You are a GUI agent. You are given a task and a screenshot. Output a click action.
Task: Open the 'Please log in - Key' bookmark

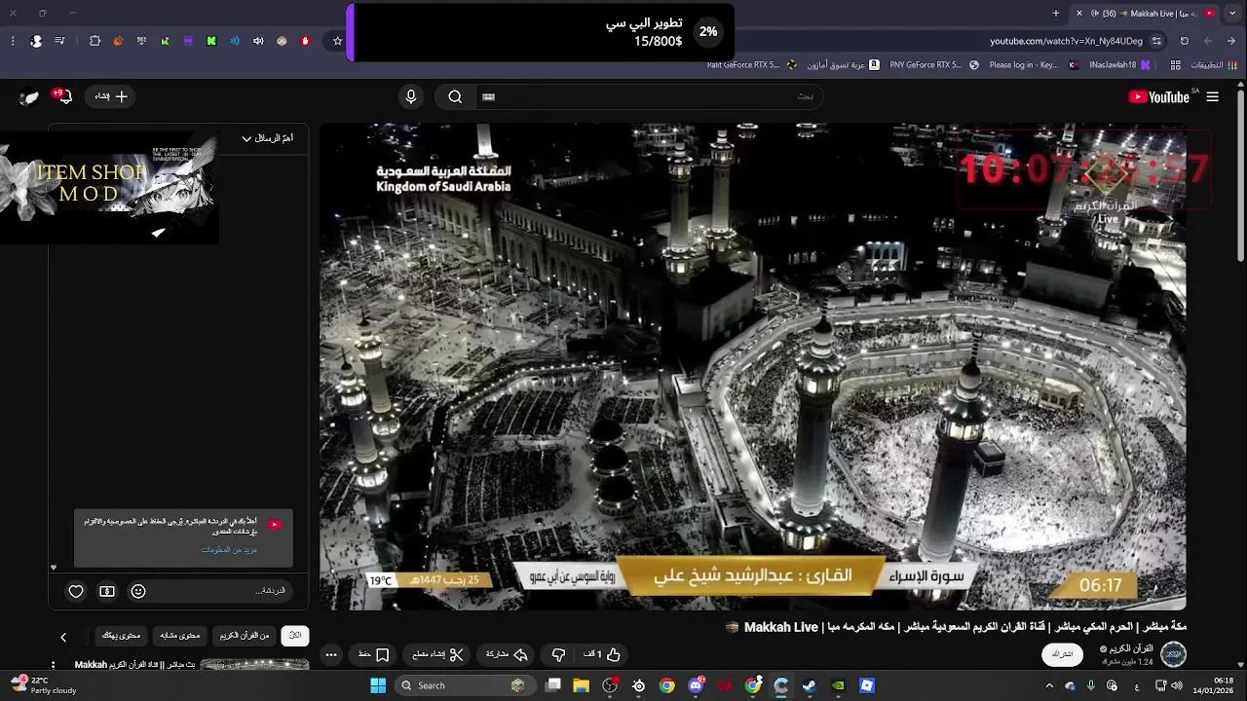click(x=1034, y=65)
